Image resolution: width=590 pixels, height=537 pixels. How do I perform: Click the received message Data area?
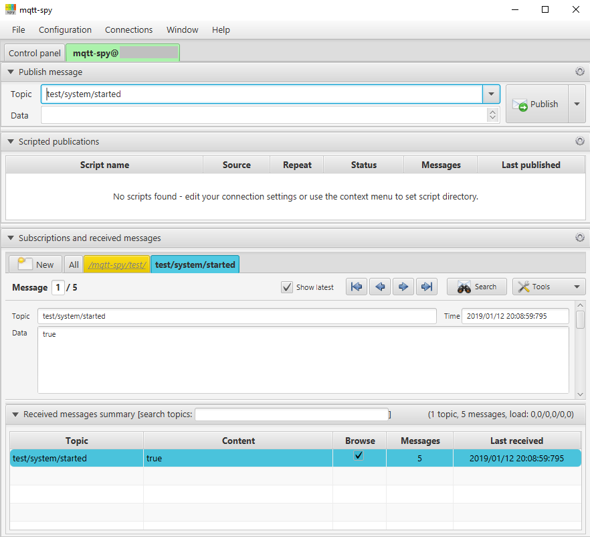point(303,360)
